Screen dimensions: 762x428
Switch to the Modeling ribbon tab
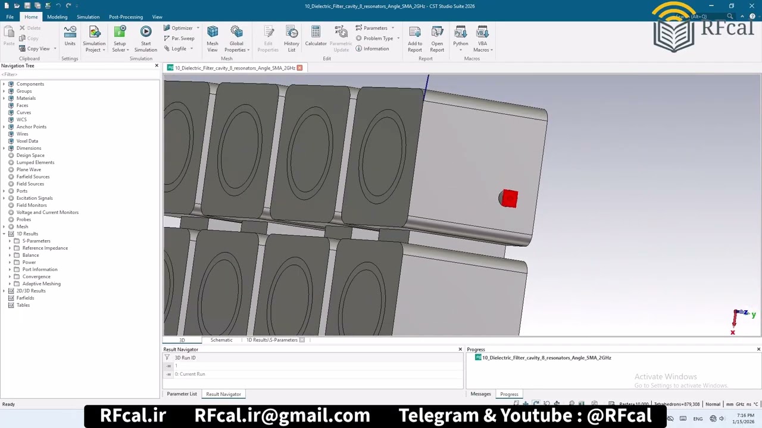57,17
